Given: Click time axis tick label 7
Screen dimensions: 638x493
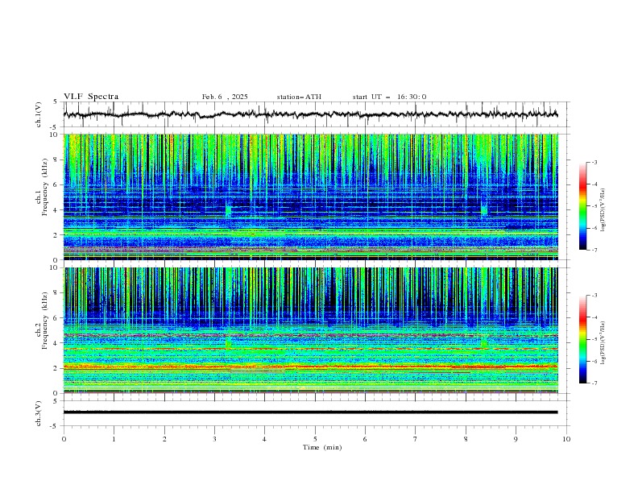Looking at the screenshot, I should (416, 439).
